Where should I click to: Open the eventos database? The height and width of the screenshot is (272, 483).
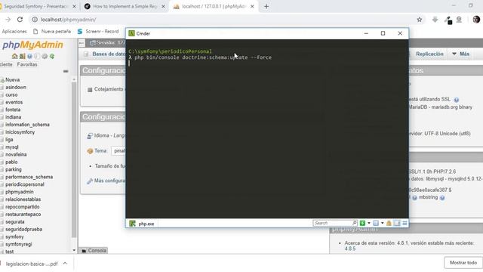(14, 102)
